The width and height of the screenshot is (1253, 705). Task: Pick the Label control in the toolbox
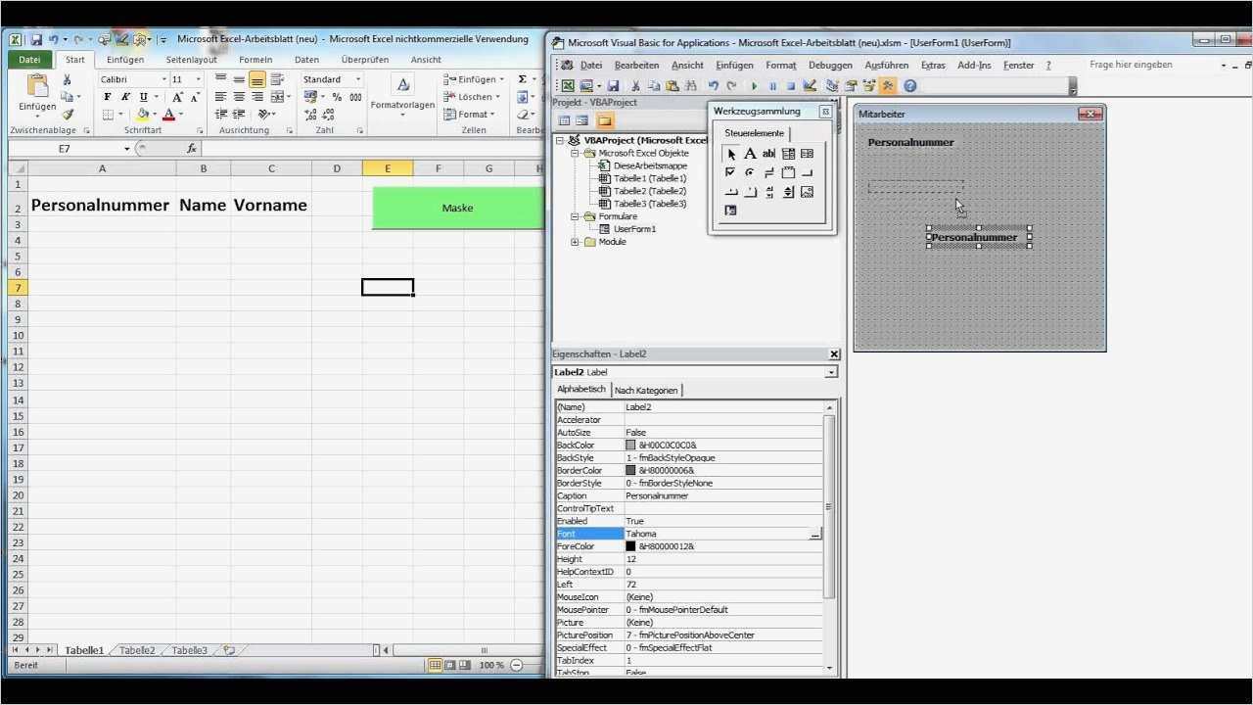point(750,154)
